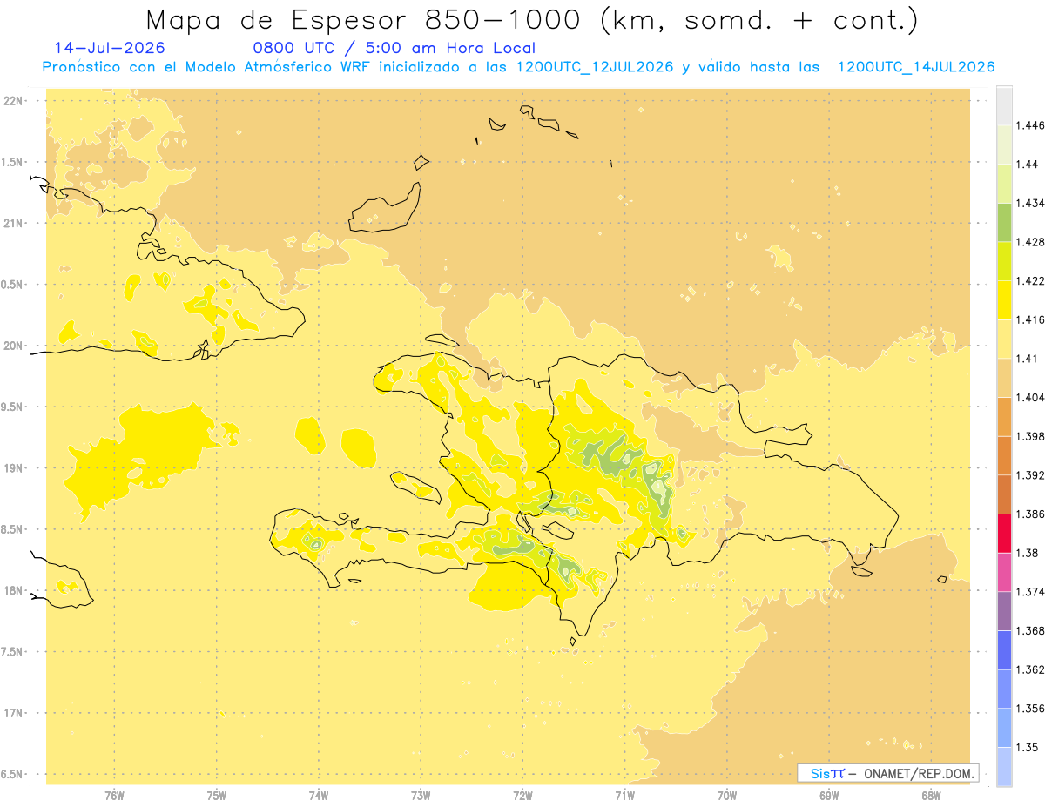Click the 20N latitude axis label
Screen dimensions: 1045x807
tap(13, 346)
